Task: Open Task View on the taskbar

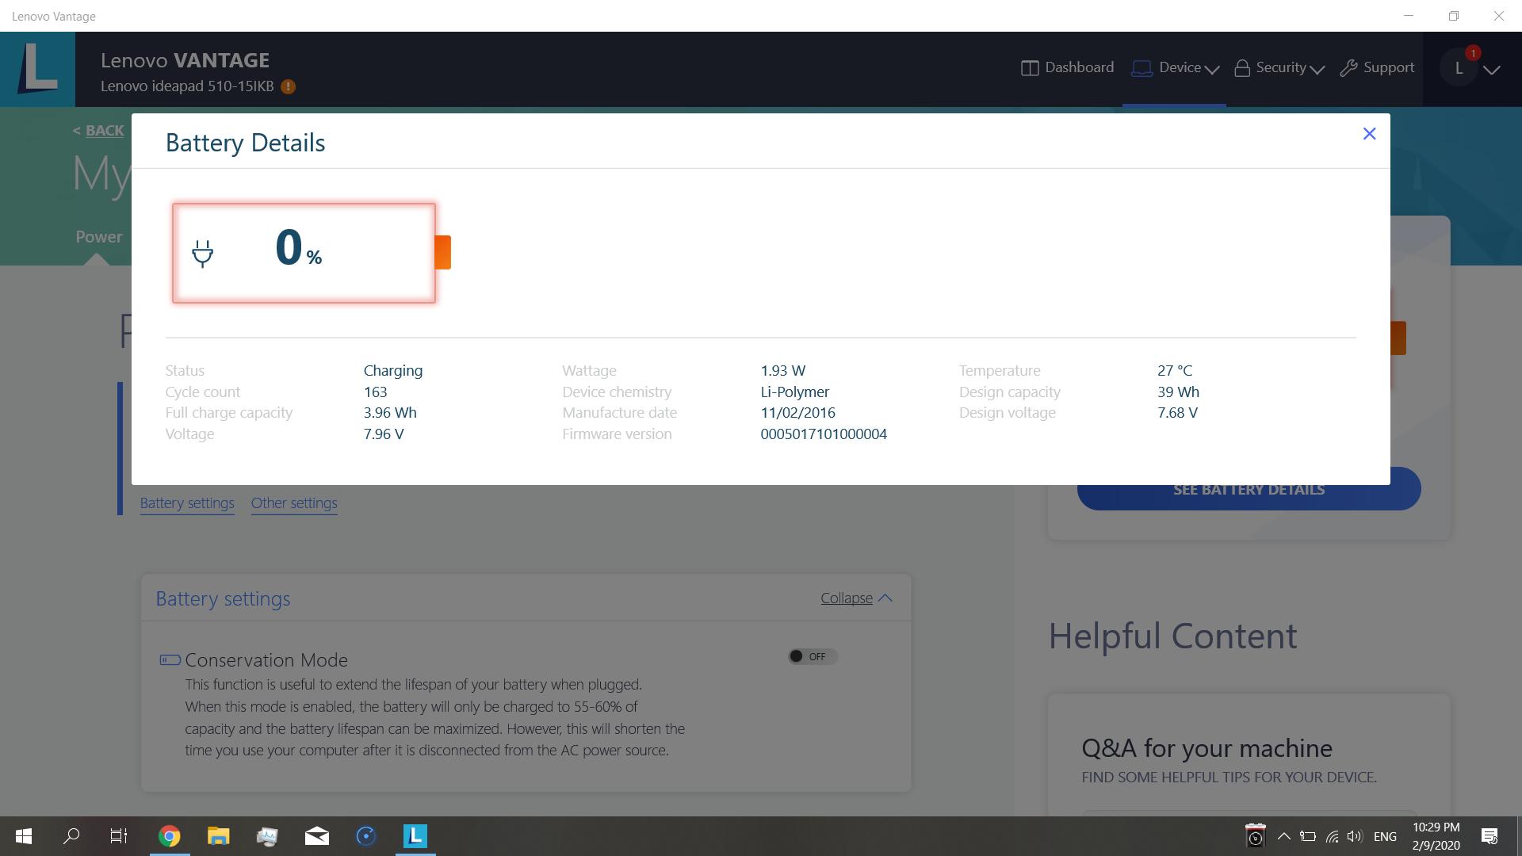Action: click(119, 836)
